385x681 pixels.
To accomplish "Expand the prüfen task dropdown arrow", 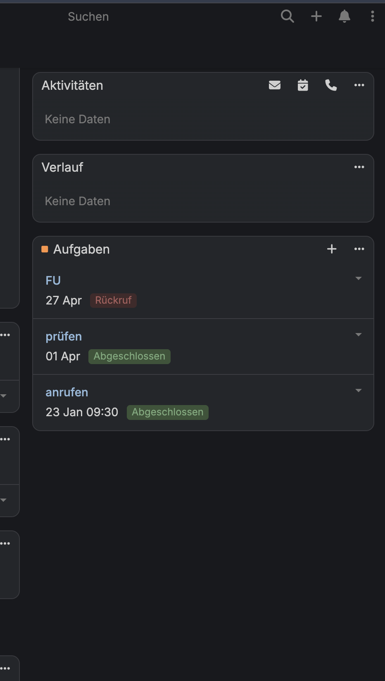I will 359,335.
